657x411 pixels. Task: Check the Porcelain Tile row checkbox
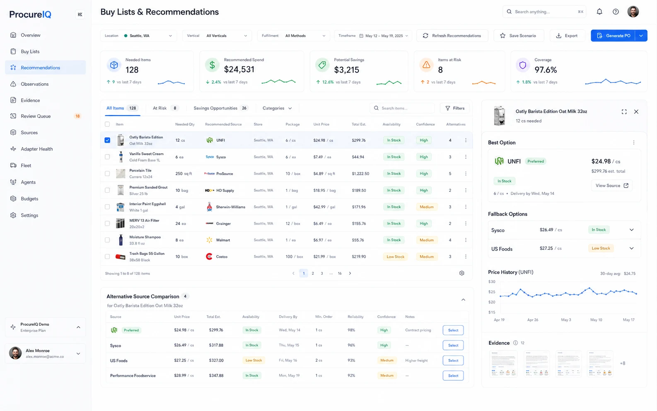[107, 174]
